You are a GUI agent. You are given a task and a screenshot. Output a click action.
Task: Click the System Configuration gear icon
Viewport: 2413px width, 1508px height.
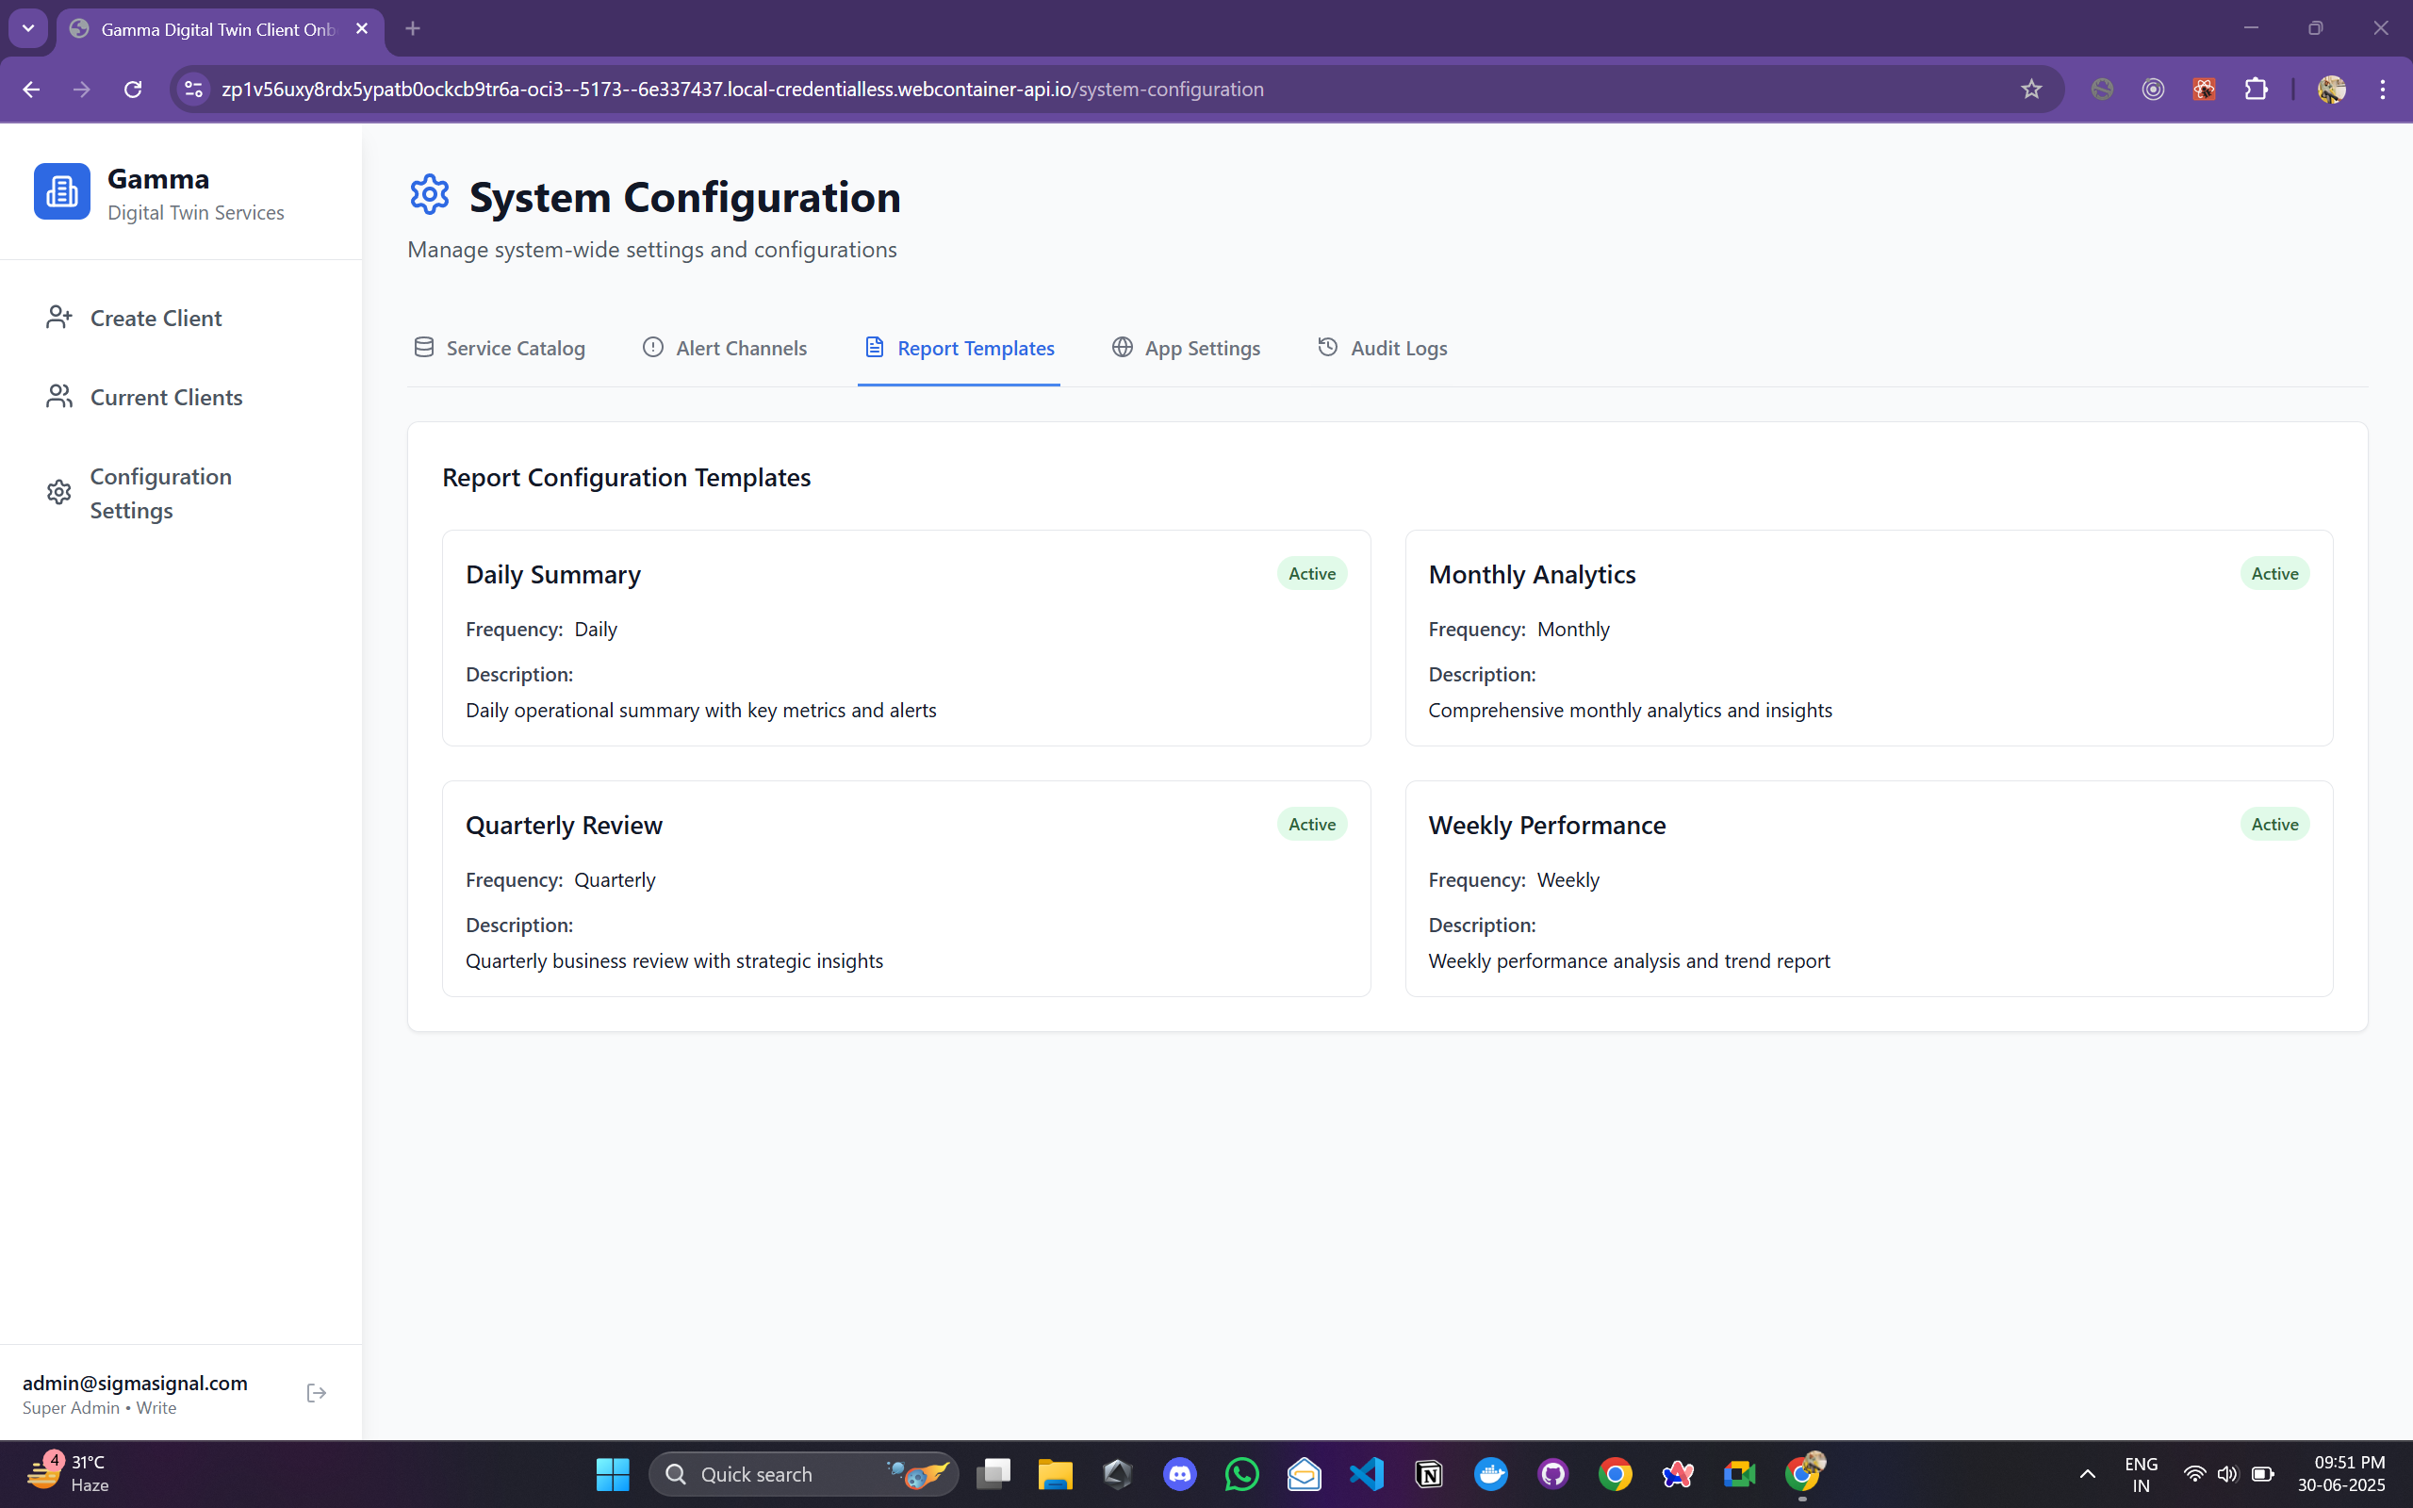tap(430, 194)
